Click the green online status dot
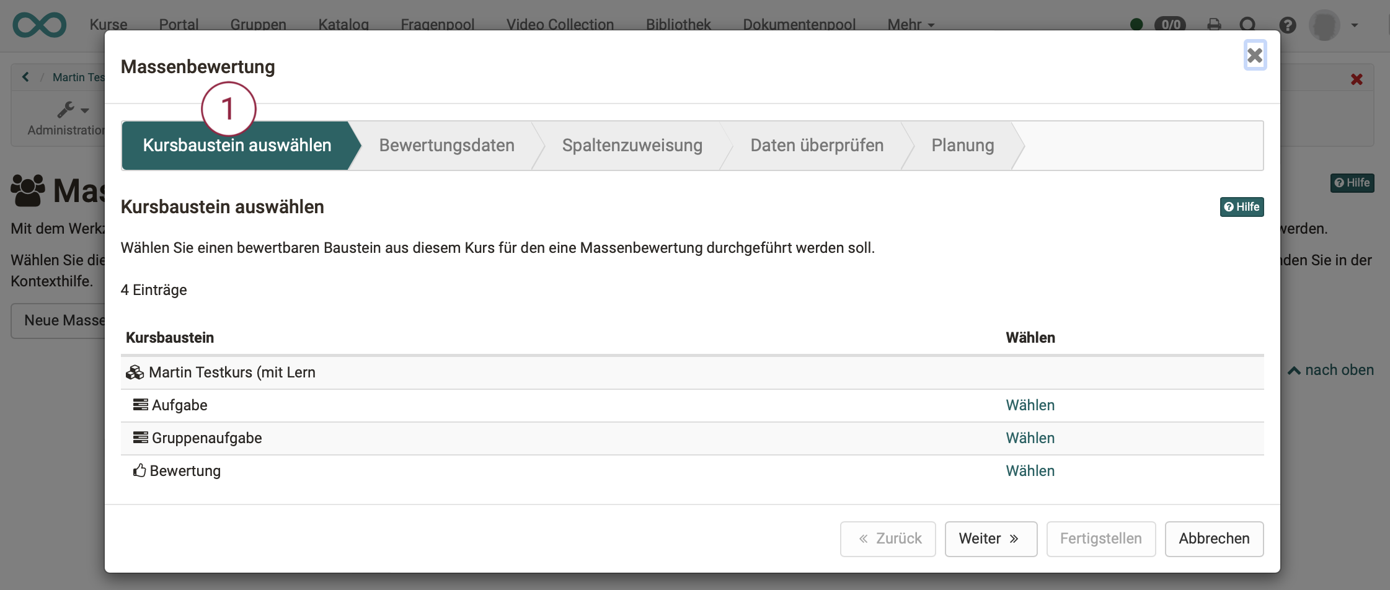1390x590 pixels. tap(1136, 25)
